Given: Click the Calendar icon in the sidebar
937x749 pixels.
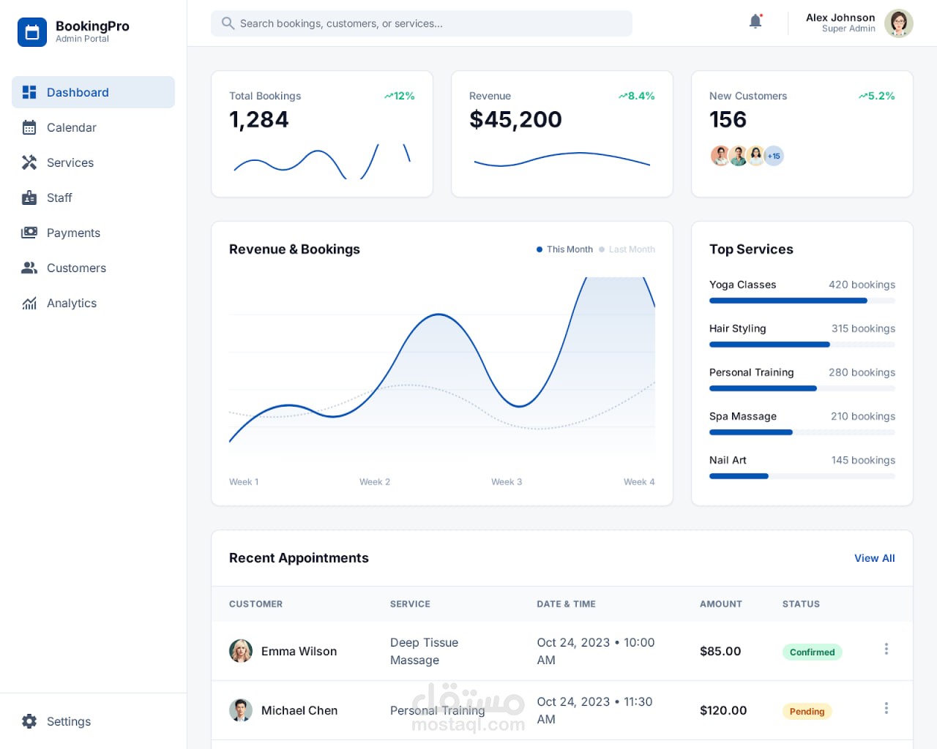Looking at the screenshot, I should [x=29, y=127].
